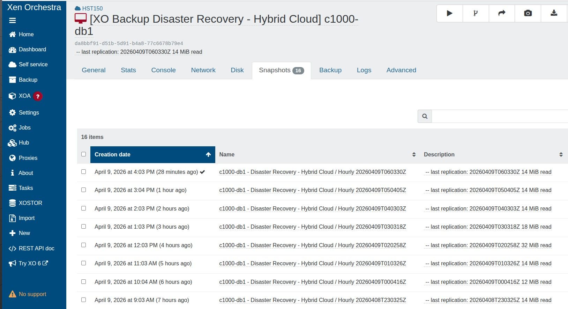Screen dimensions: 568x309
Task: Tick checkbox for the 12:03 PM snapshot
Action: 83,245
